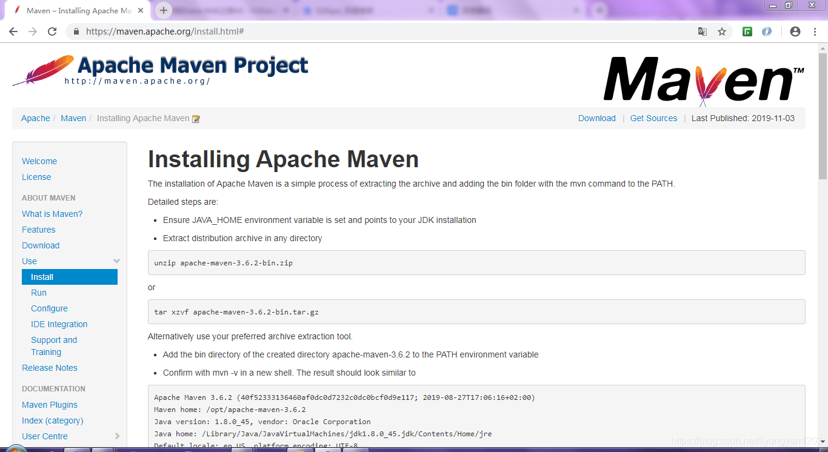828x452 pixels.
Task: Reload the page with refresh icon
Action: [x=52, y=32]
